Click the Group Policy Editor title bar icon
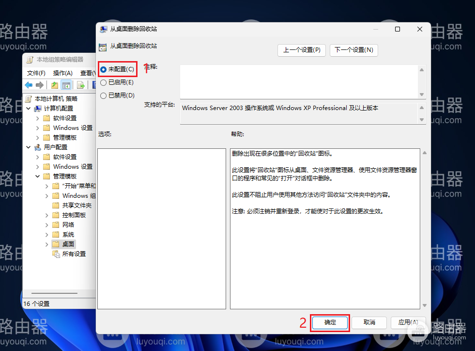The height and width of the screenshot is (351, 475). (30, 60)
